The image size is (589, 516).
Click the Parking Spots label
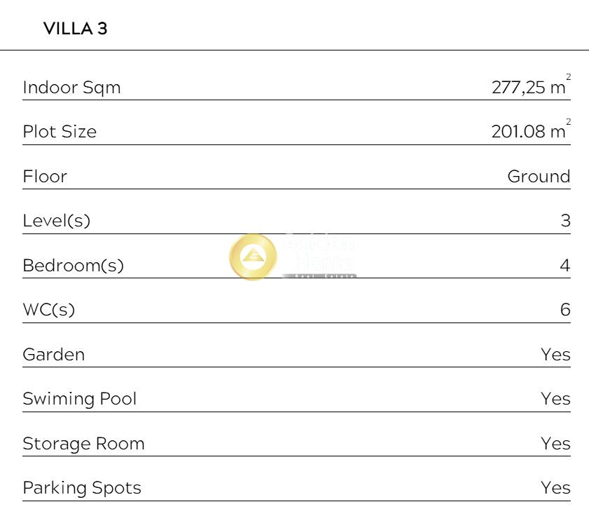(82, 488)
